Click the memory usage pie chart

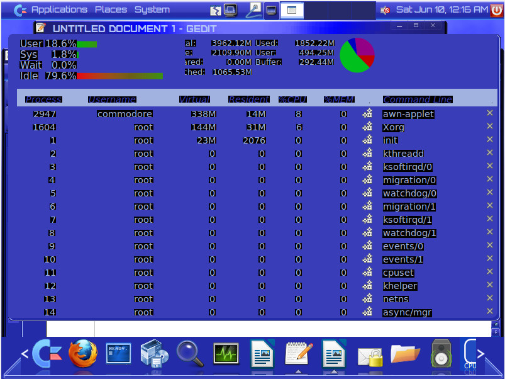357,55
